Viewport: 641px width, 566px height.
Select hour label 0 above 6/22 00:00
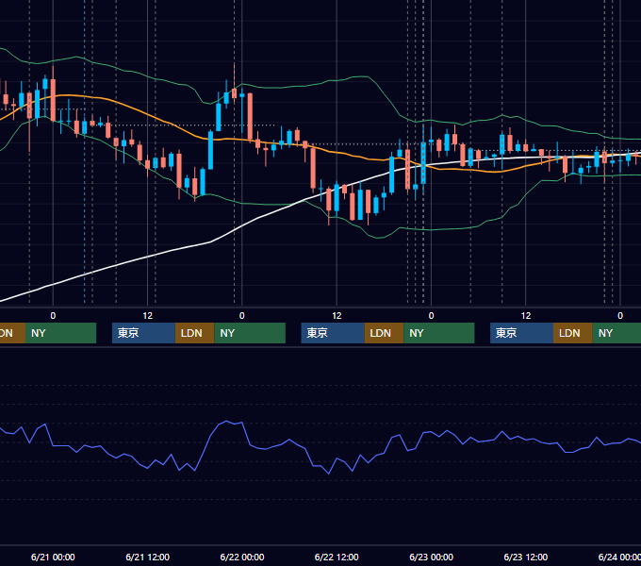click(x=242, y=316)
